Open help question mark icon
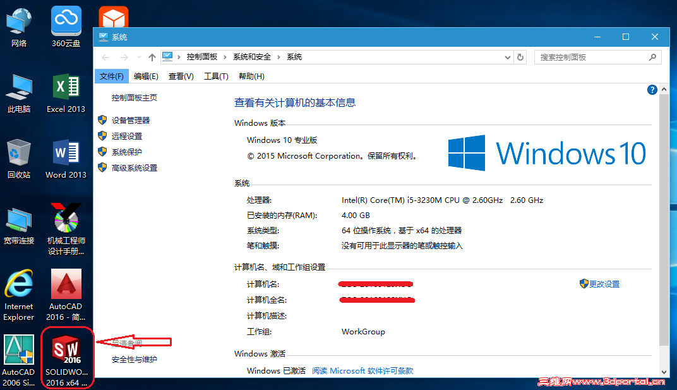Screen dimensions: 677x390 pyautogui.click(x=652, y=90)
